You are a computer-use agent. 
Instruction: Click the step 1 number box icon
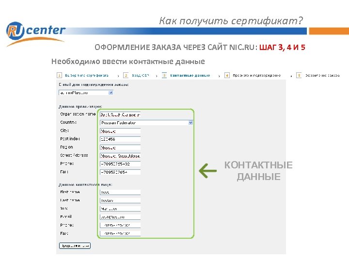tap(59, 76)
